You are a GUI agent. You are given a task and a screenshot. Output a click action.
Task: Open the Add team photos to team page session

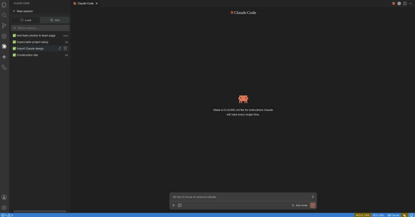pos(40,35)
